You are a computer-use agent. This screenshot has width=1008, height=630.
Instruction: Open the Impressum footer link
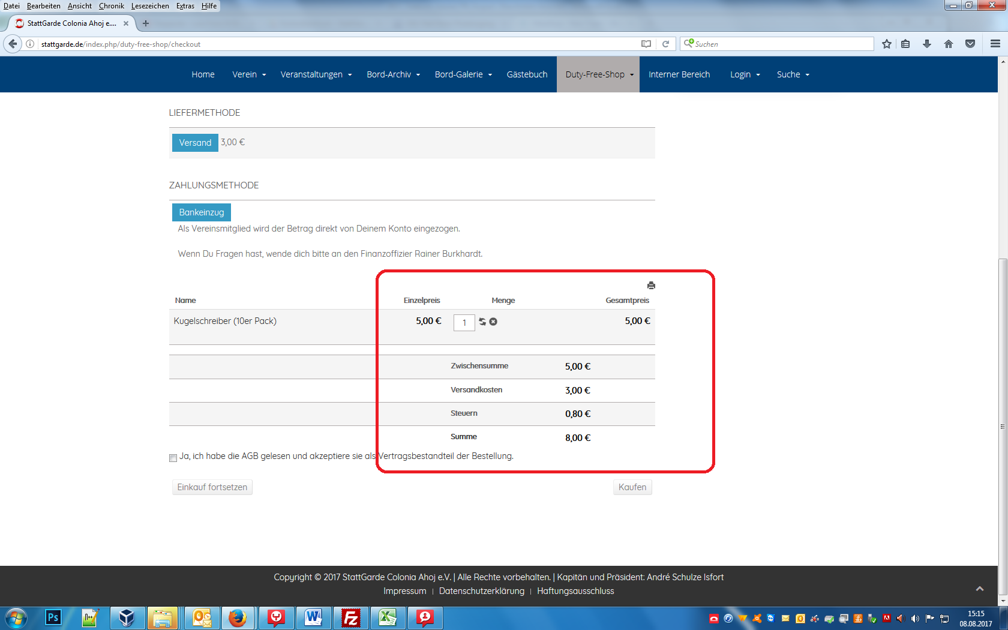click(405, 591)
